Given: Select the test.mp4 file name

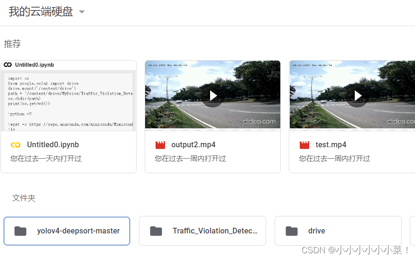Looking at the screenshot, I should point(331,144).
